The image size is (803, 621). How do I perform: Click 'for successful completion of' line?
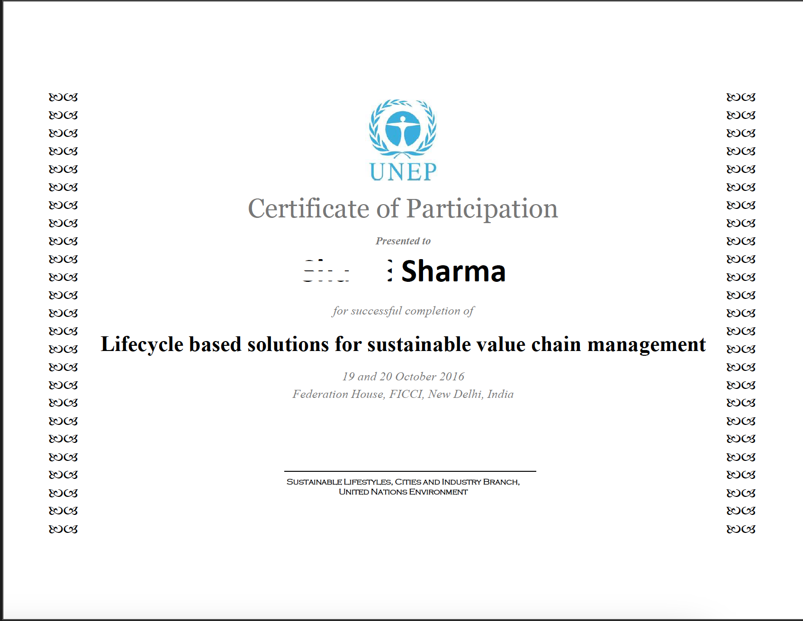[403, 311]
